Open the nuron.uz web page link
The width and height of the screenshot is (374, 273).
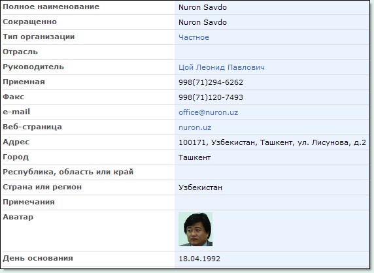pos(195,127)
